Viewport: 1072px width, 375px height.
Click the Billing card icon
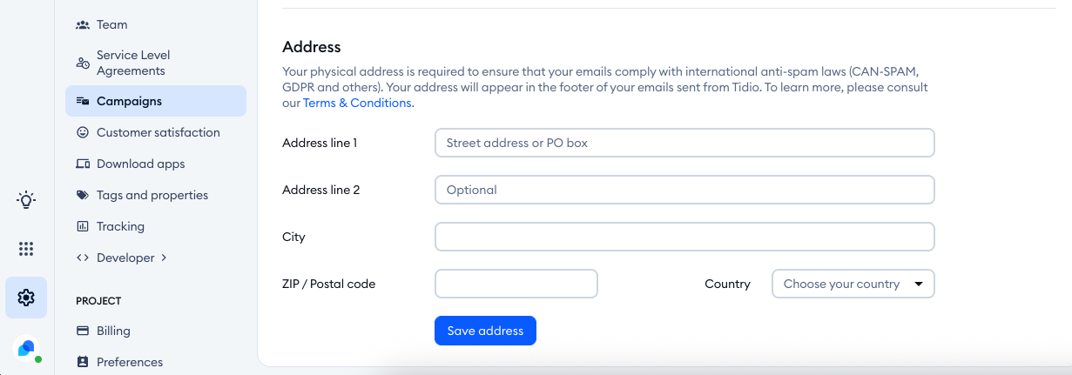(x=83, y=331)
